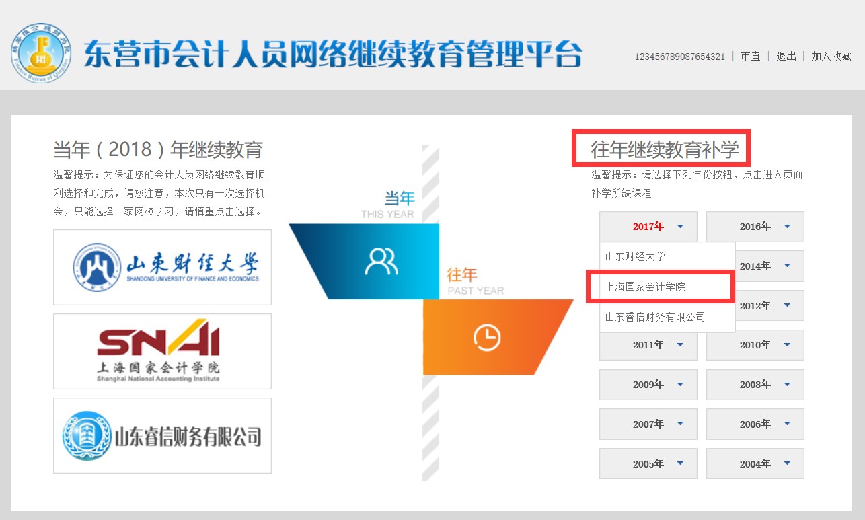Open the 2008年 year dropdown
865x520 pixels.
pyautogui.click(x=755, y=385)
